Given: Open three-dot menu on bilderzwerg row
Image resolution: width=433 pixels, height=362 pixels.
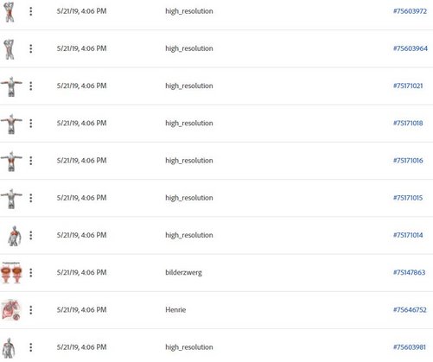Looking at the screenshot, I should point(31,272).
